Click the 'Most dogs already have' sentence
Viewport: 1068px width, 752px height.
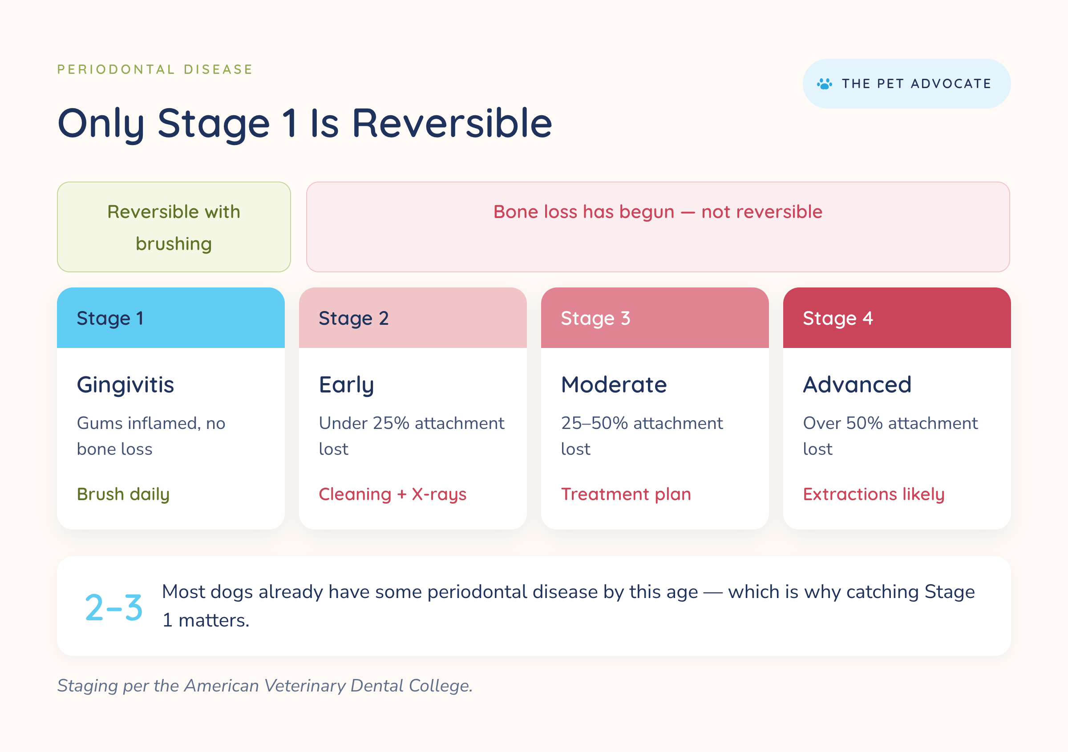(568, 606)
